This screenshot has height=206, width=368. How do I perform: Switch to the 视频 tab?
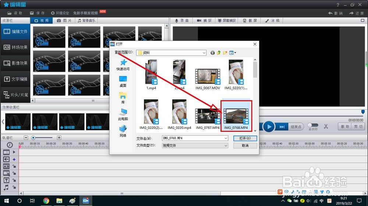(42, 21)
